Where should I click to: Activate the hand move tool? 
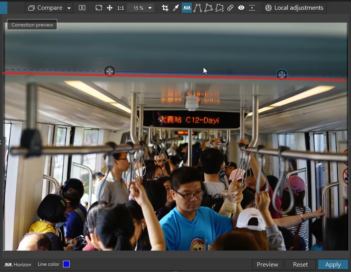point(110,8)
